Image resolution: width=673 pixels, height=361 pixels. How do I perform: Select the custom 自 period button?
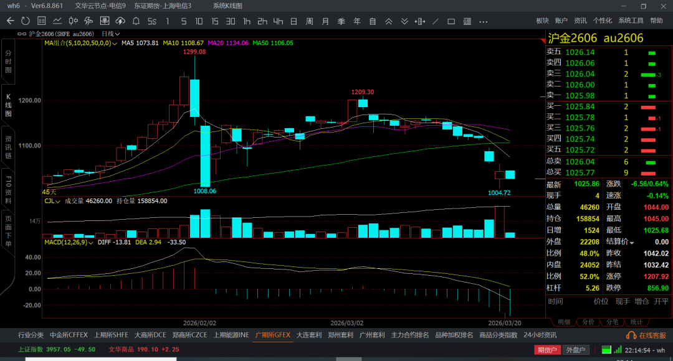point(373,21)
